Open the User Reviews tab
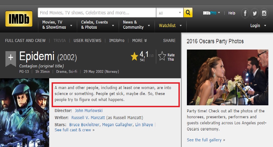273x147 pixels. [x=87, y=41]
